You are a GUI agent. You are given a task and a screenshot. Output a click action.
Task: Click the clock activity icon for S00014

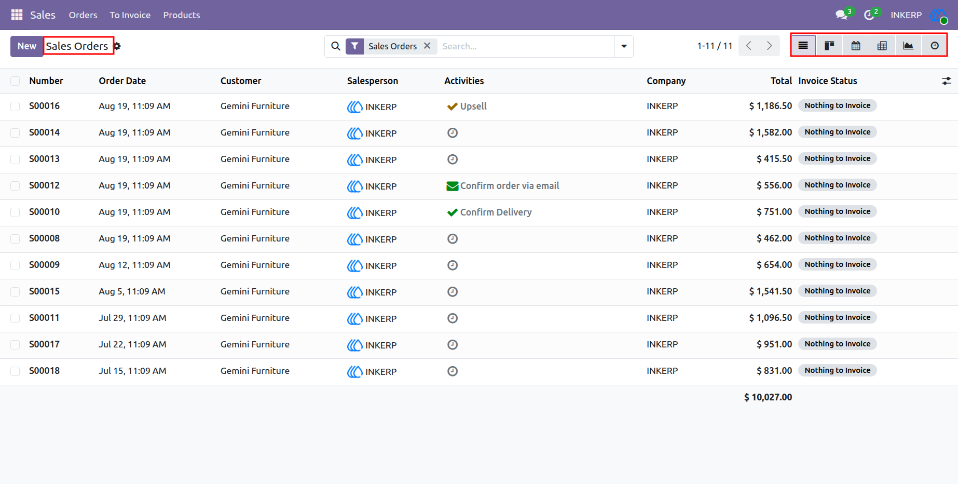coord(453,133)
